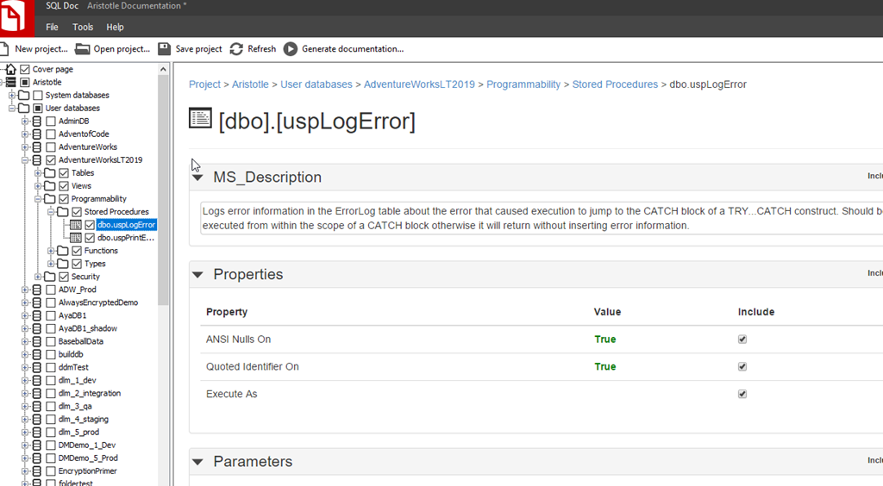Open the Help menu
The image size is (883, 486).
pyautogui.click(x=115, y=28)
